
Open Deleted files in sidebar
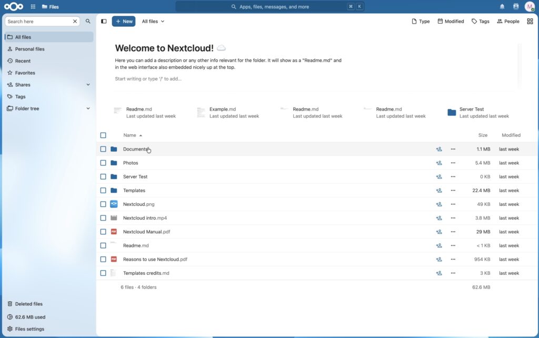tap(49, 304)
